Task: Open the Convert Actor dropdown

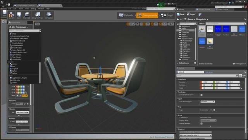Action: (208, 121)
